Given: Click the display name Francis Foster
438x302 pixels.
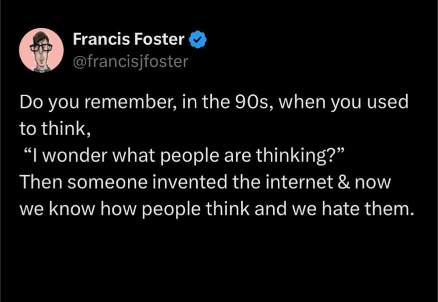Looking at the screenshot, I should point(129,39).
